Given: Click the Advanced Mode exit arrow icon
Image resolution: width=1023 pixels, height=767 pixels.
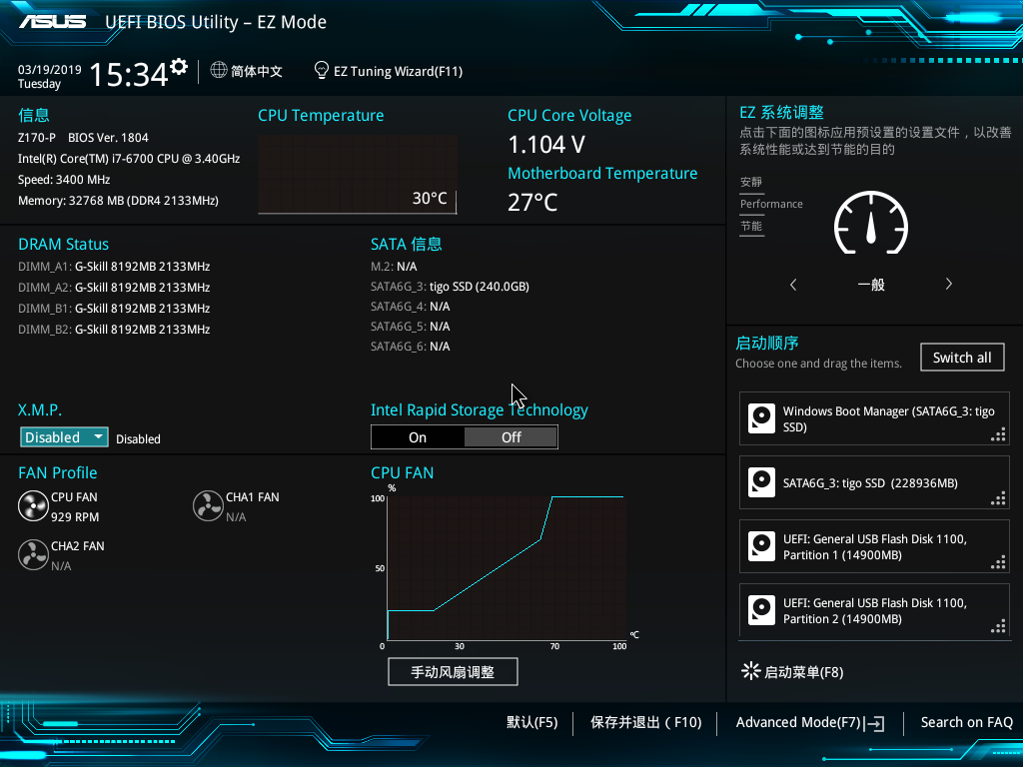Looking at the screenshot, I should coord(874,723).
